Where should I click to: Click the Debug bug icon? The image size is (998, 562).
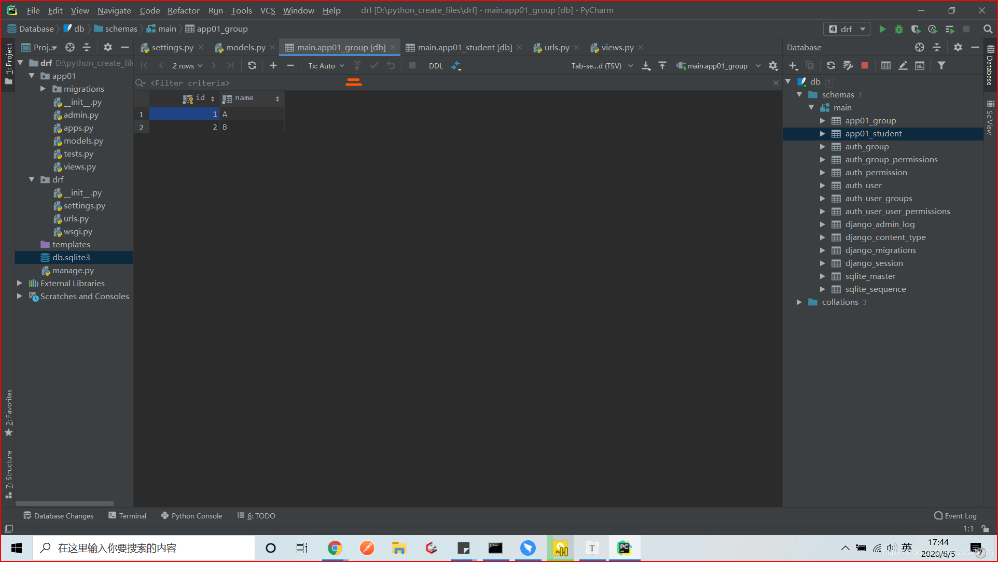point(899,29)
